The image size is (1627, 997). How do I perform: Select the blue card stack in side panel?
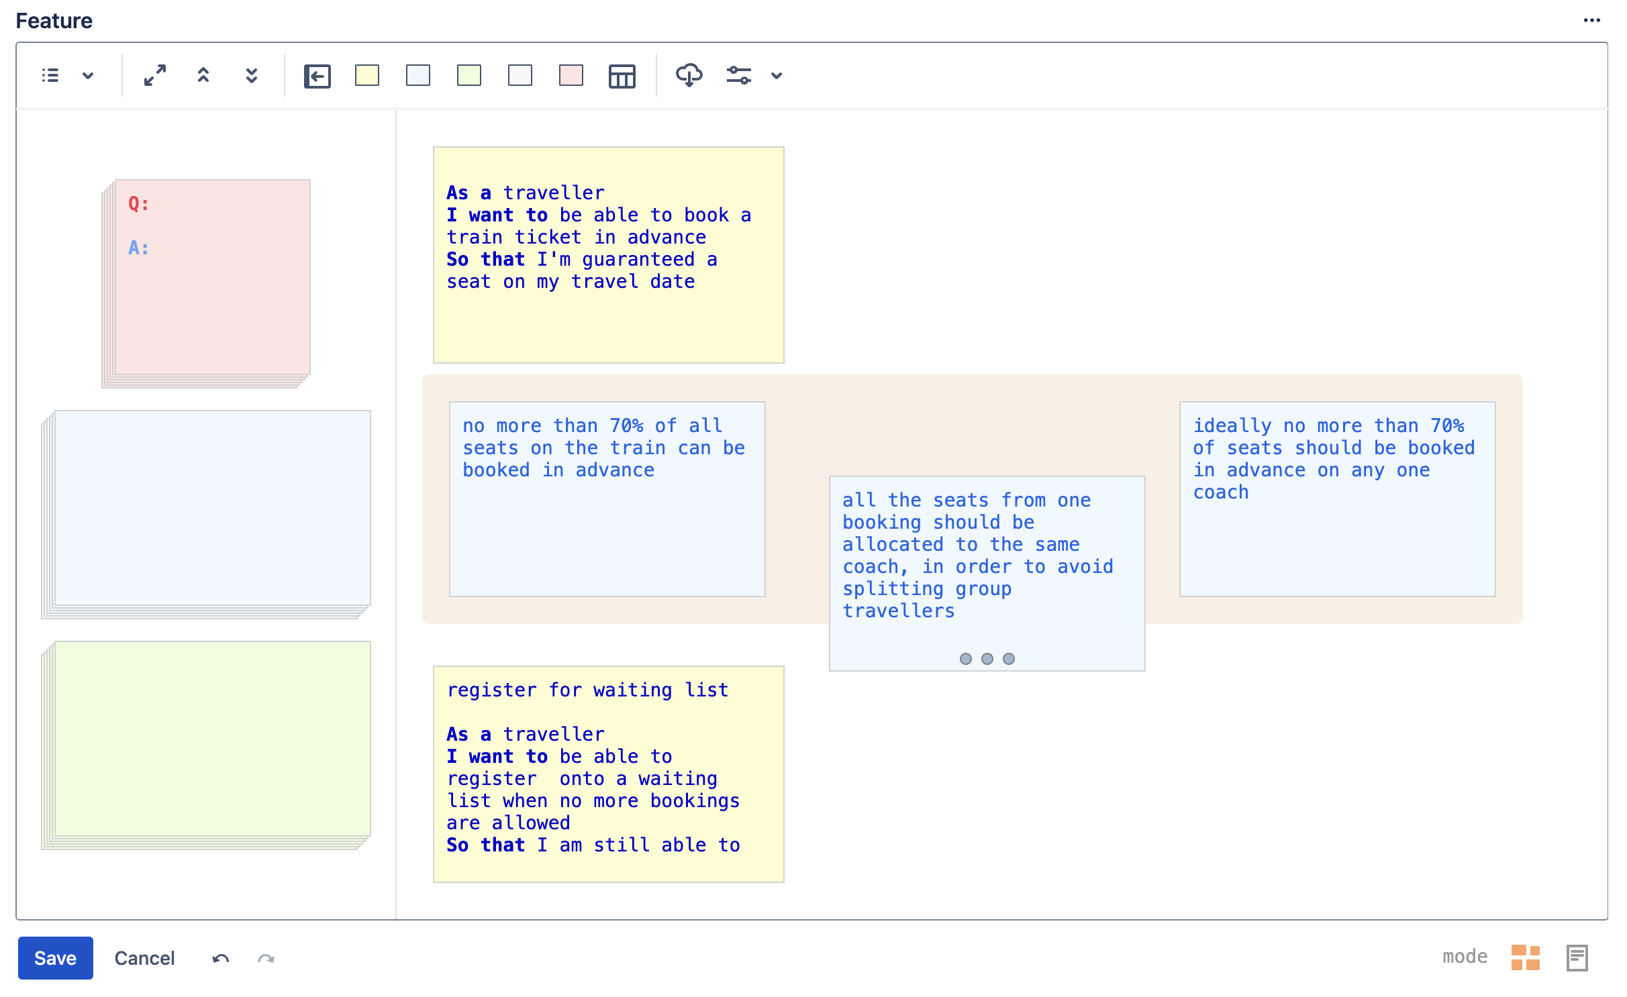[x=206, y=514]
